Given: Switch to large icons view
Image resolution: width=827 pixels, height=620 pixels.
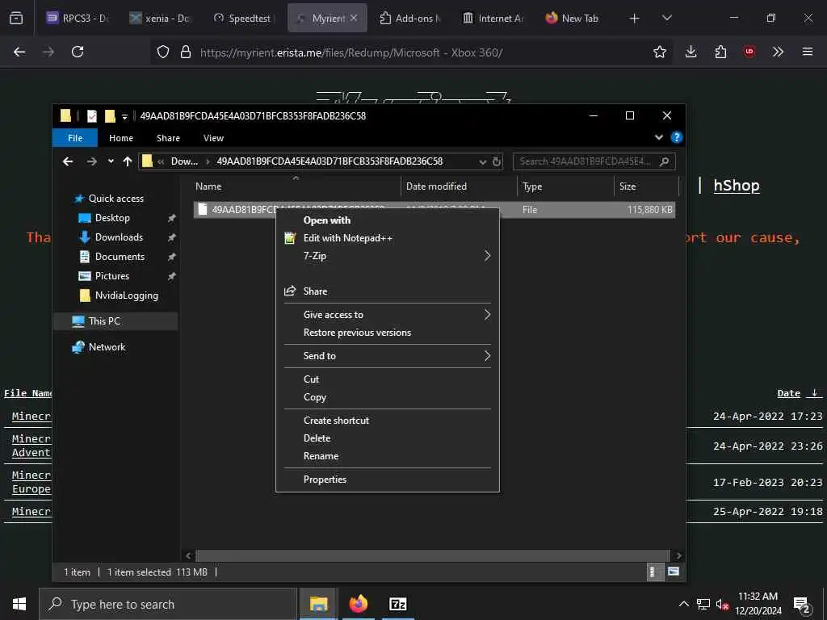Looking at the screenshot, I should click(674, 572).
